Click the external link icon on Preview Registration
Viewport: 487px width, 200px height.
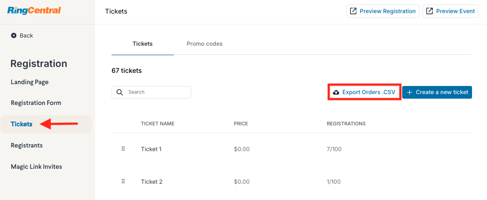click(353, 11)
